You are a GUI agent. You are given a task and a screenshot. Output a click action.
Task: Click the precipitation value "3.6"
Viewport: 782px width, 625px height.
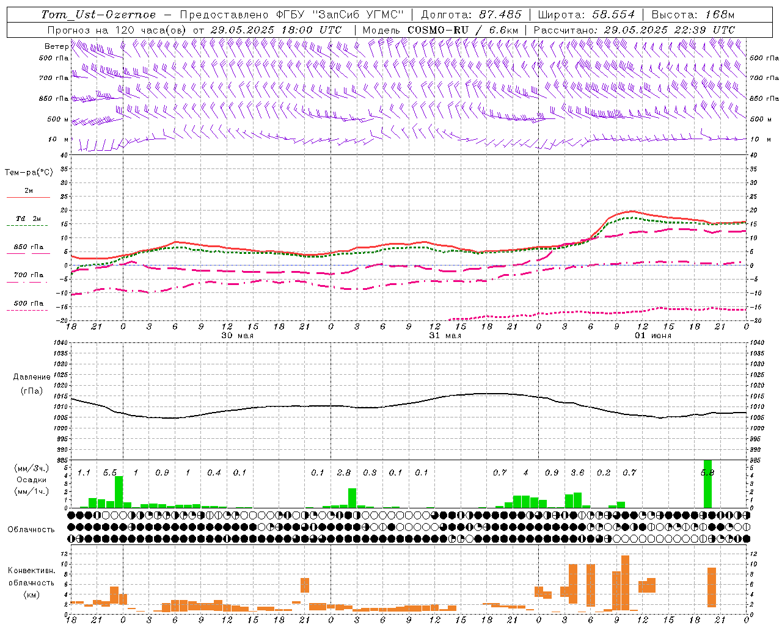pyautogui.click(x=577, y=473)
